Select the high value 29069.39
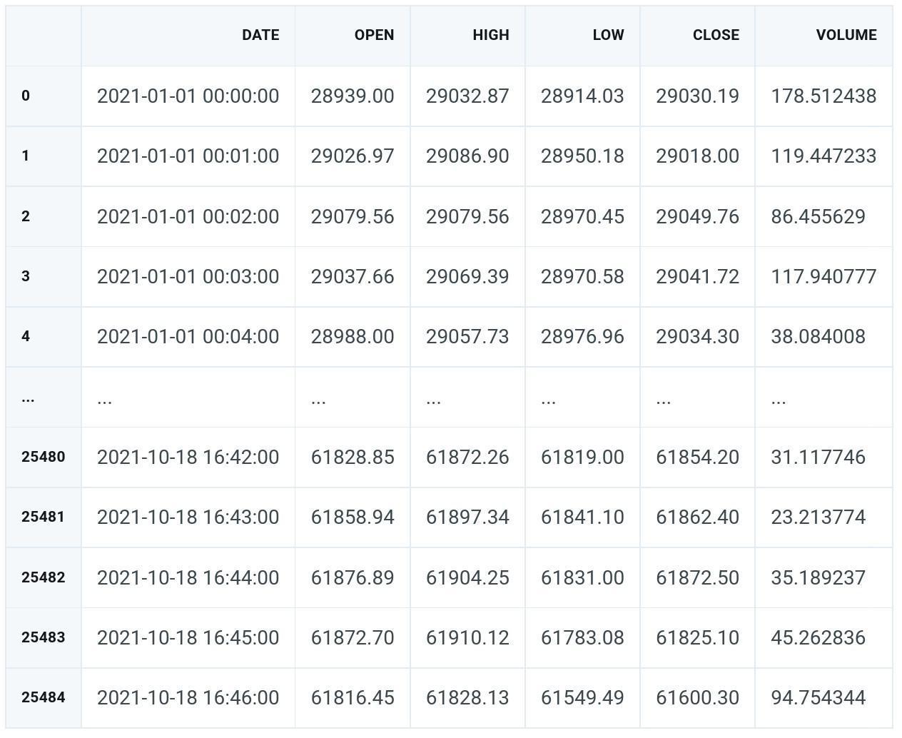Screen dimensions: 902x738 (x=467, y=276)
